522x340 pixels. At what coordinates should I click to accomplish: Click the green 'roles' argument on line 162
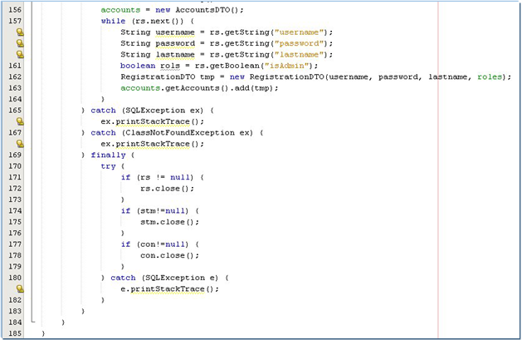[490, 76]
